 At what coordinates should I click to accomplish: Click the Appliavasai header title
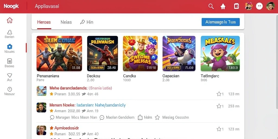coord(47,7)
